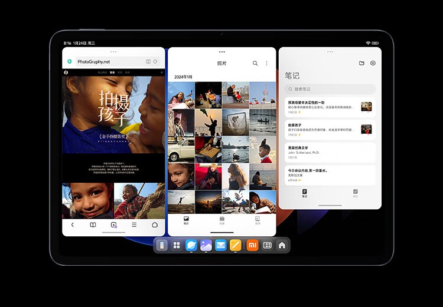Open the John Sutherland, Ph.D. note

330,153
